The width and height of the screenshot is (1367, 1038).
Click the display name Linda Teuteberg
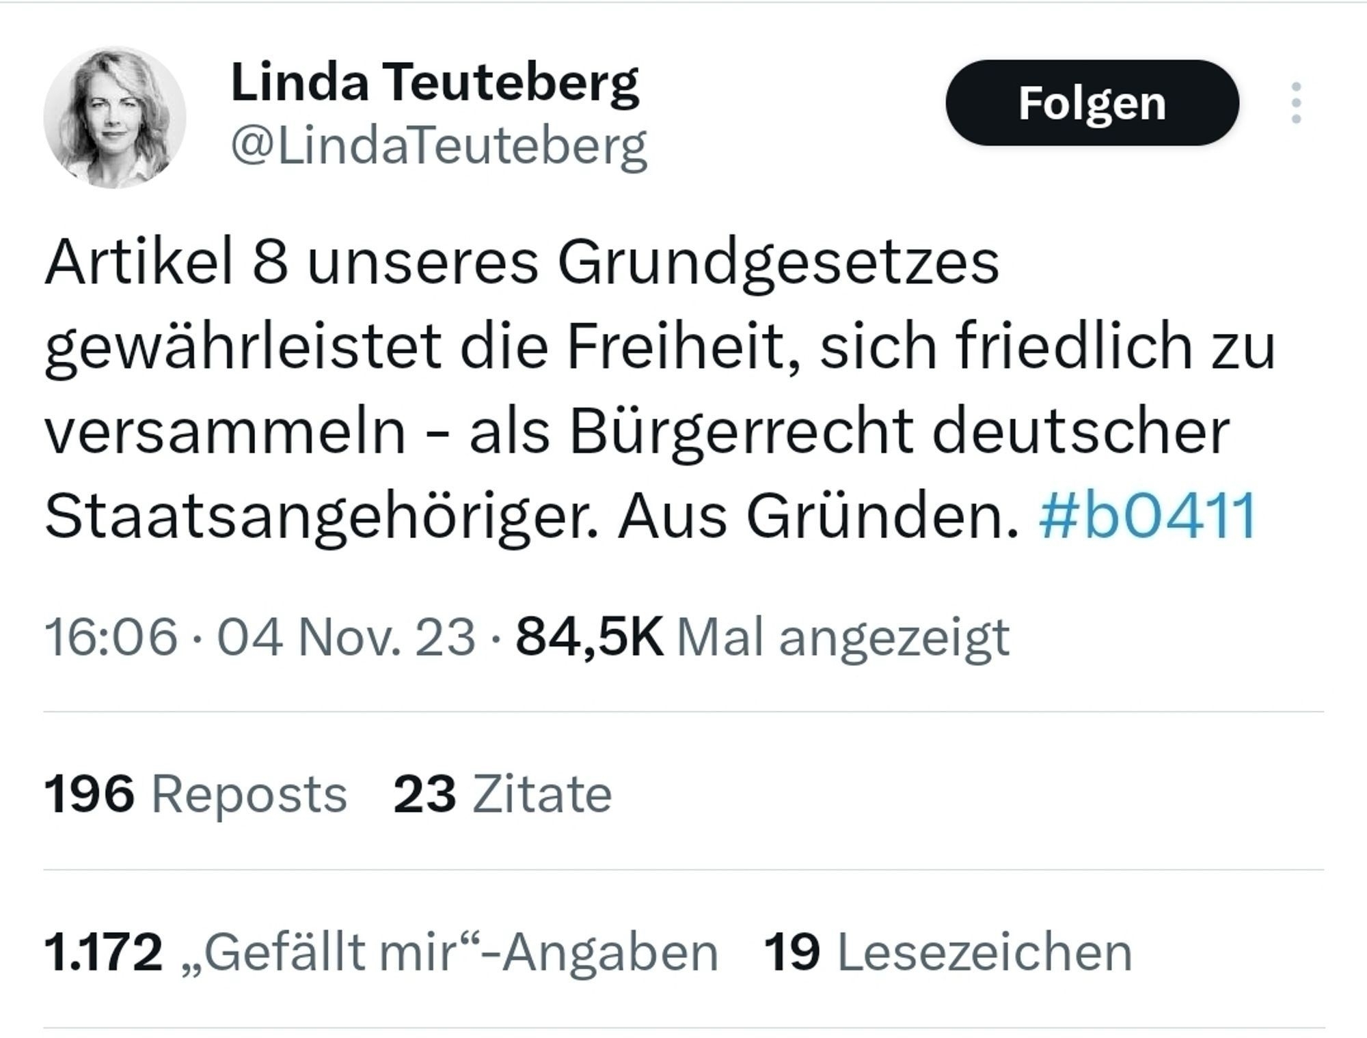435,83
